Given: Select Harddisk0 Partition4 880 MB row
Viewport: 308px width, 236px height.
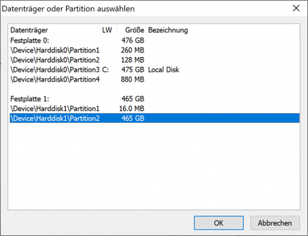Looking at the screenshot, I should tap(155, 80).
